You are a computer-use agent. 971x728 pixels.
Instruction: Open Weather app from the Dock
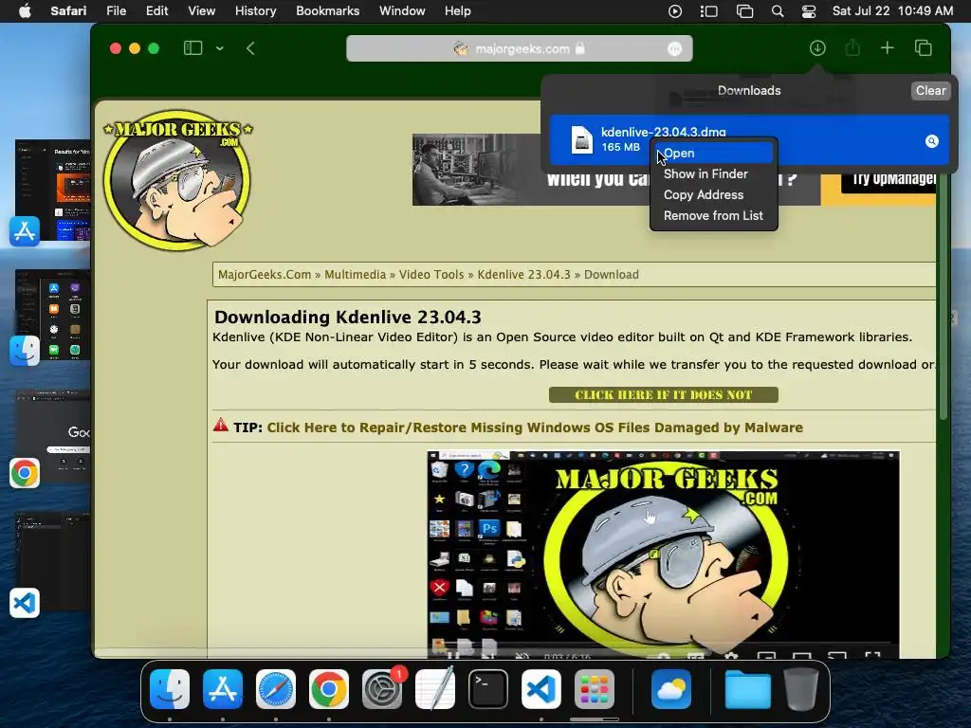tap(671, 688)
